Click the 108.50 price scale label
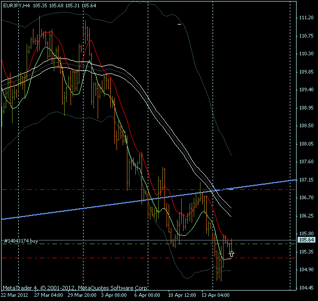The width and height of the screenshot is (318, 301). [306, 126]
